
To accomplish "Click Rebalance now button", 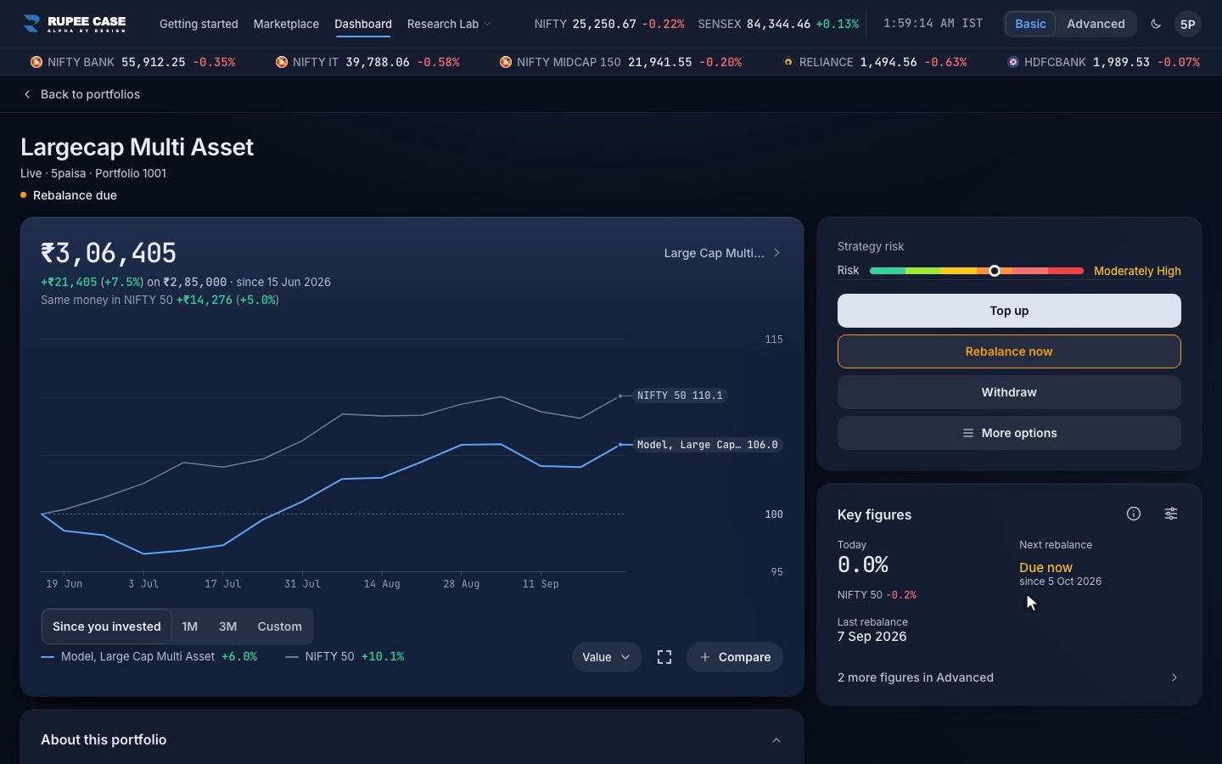I will (x=1009, y=351).
